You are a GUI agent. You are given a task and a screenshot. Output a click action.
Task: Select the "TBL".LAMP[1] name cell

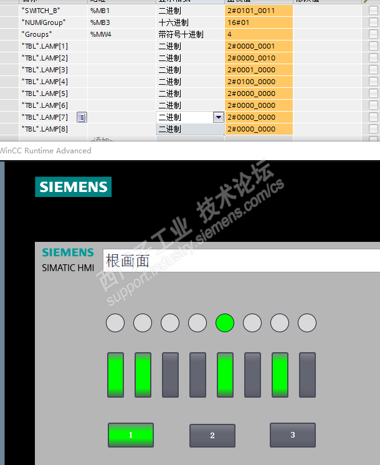coord(53,46)
